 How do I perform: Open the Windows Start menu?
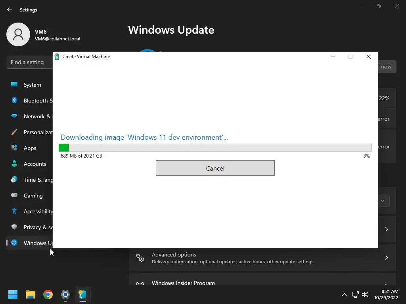coord(13,294)
